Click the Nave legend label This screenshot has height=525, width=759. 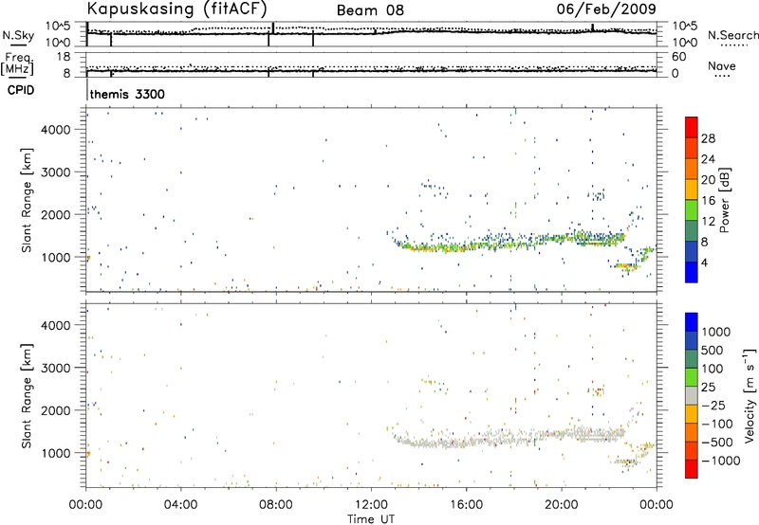tap(722, 65)
